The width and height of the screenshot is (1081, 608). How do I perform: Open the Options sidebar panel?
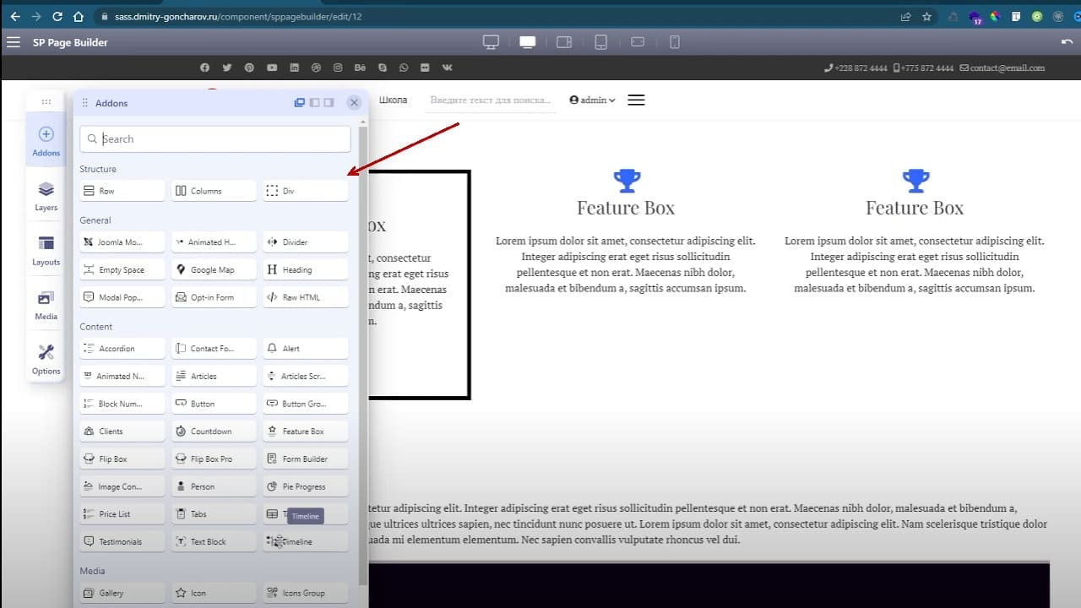pyautogui.click(x=46, y=360)
